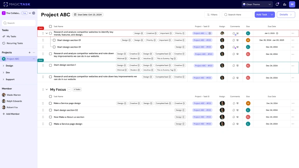299x168 pixels.
Task: Click the orange M size badge
Action: coord(248,40)
